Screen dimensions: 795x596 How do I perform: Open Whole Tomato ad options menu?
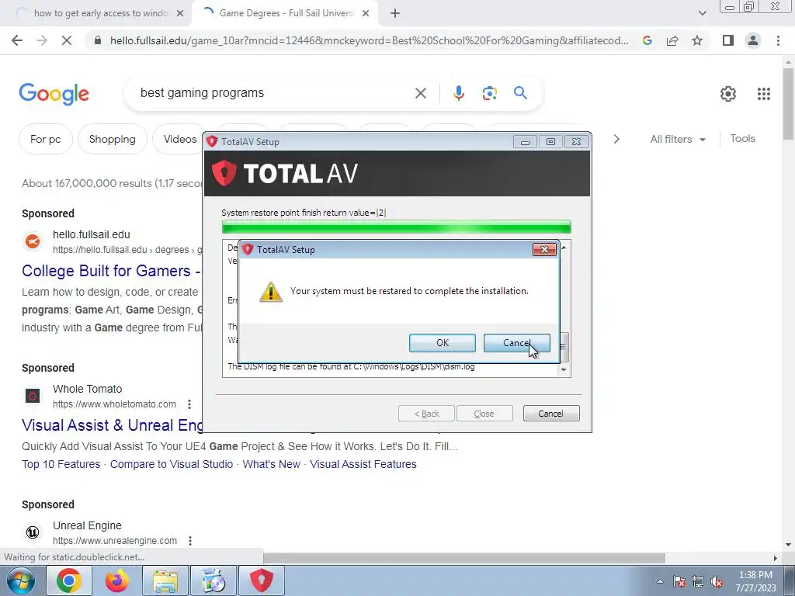click(x=189, y=404)
